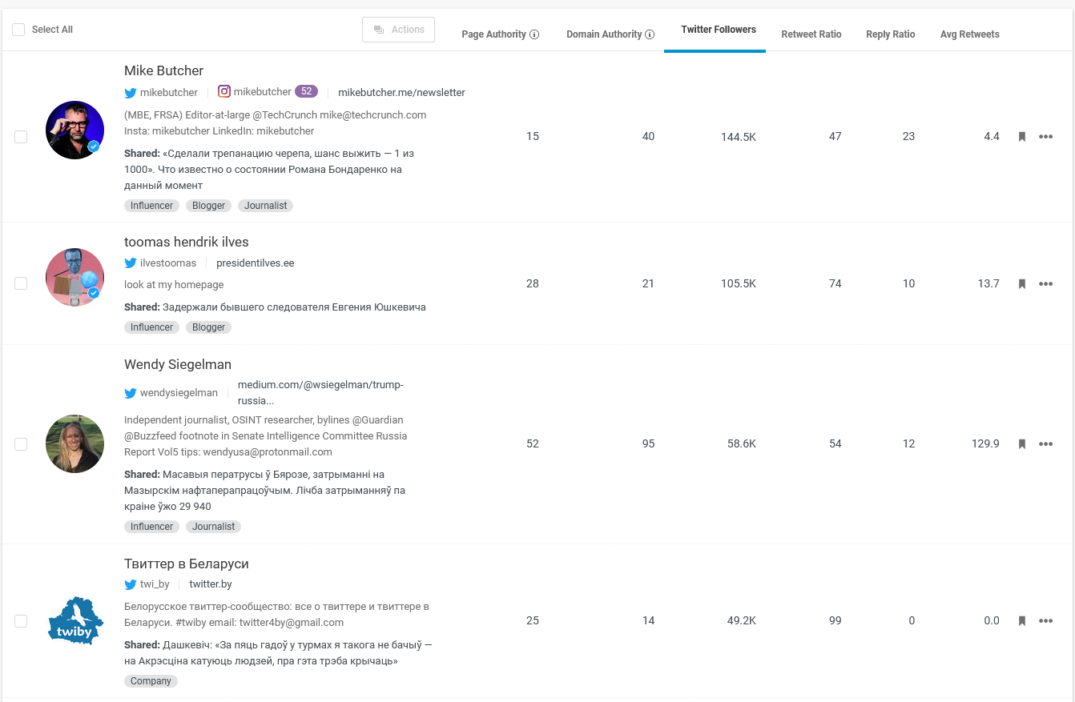Sort by the Avg Retweets column
1075x702 pixels.
point(969,34)
